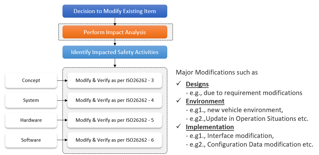Click the arrow from Concept to ISO26262 - 3
319x155 pixels.
coord(62,81)
